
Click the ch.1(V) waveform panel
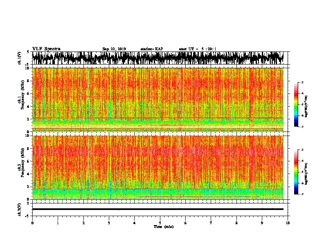tap(160, 58)
